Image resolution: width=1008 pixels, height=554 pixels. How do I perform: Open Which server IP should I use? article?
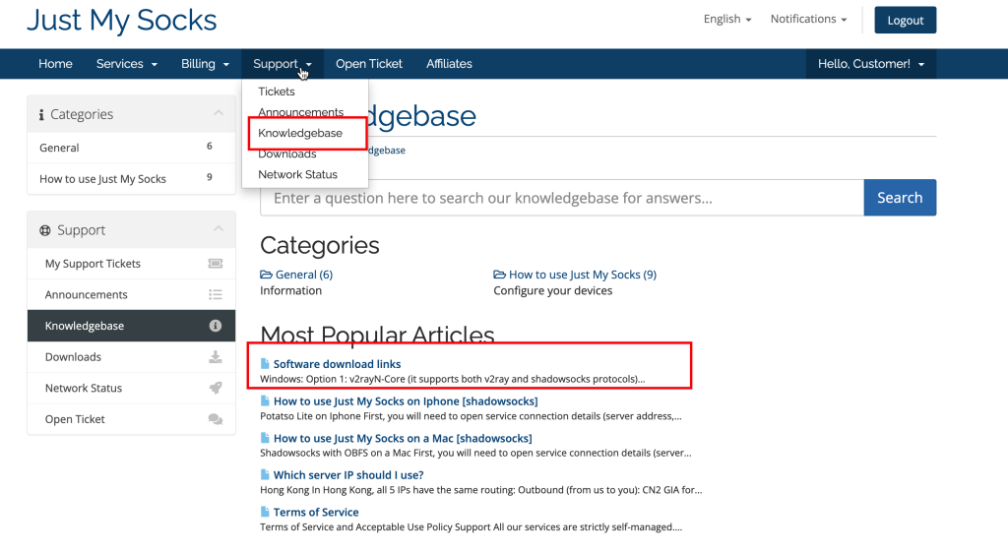click(348, 475)
